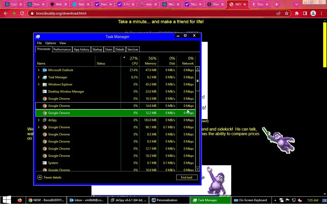Click the Desktop Window Manager process icon
The image size is (327, 204).
[45, 92]
